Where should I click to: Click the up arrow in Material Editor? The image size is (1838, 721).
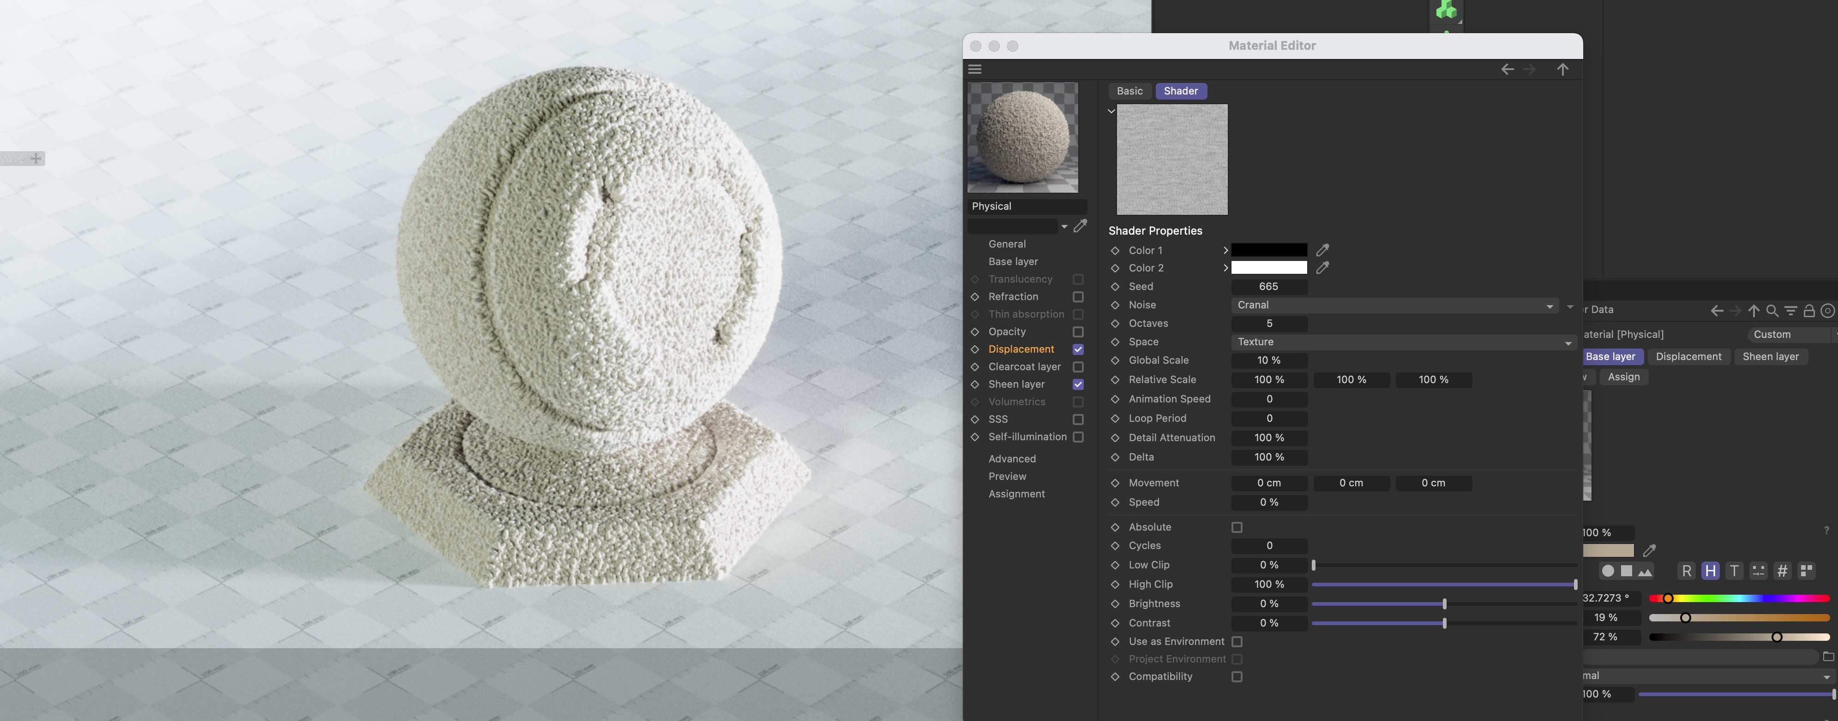[x=1562, y=69]
